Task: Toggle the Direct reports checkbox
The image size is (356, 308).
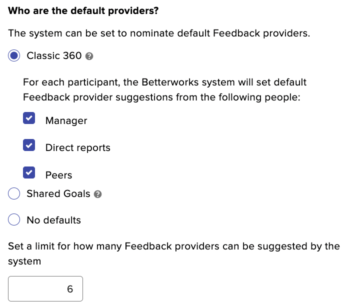Action: (x=29, y=145)
